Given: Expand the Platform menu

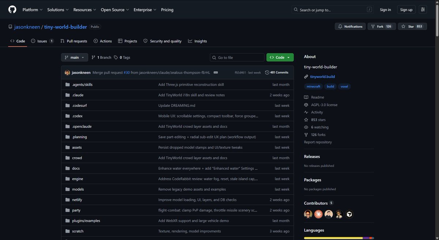Looking at the screenshot, I should point(33,10).
